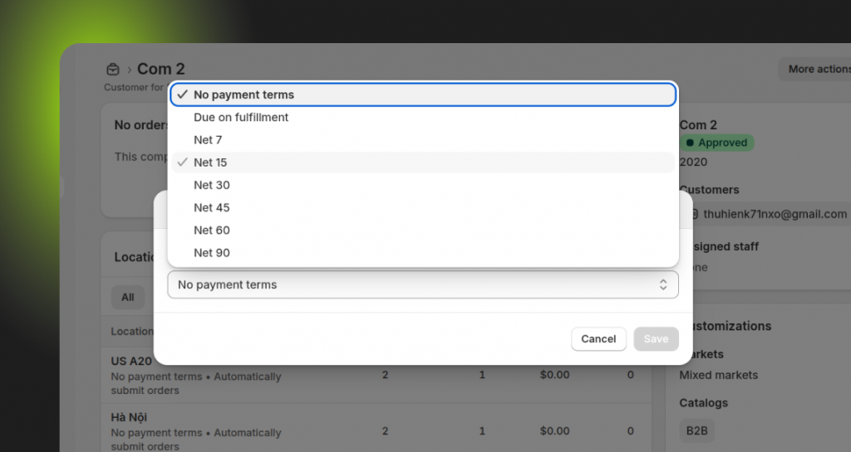Screen dimensions: 851x452
Task: Click the Mixed markets text
Action: pos(718,375)
